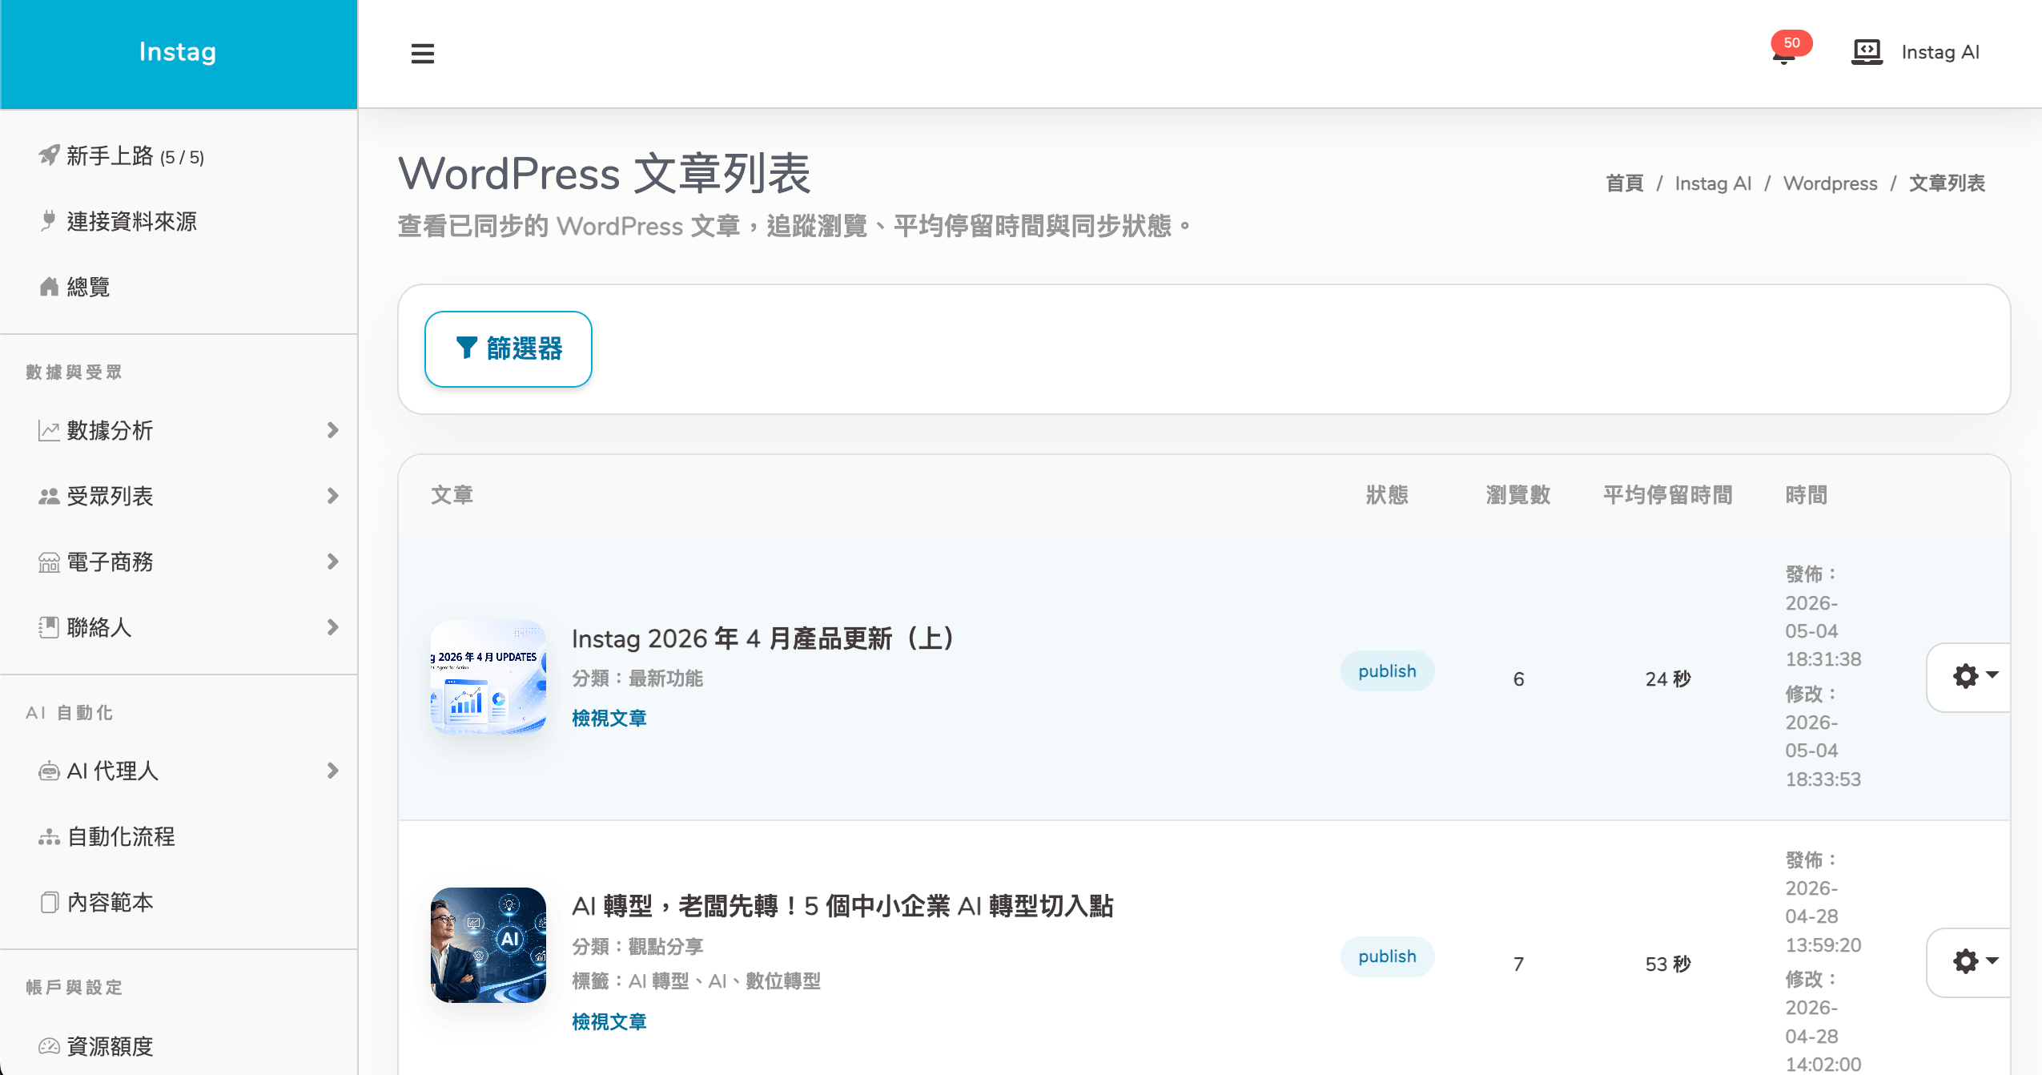Toggle the hamburger sidebar menu icon
This screenshot has width=2042, height=1075.
(422, 54)
